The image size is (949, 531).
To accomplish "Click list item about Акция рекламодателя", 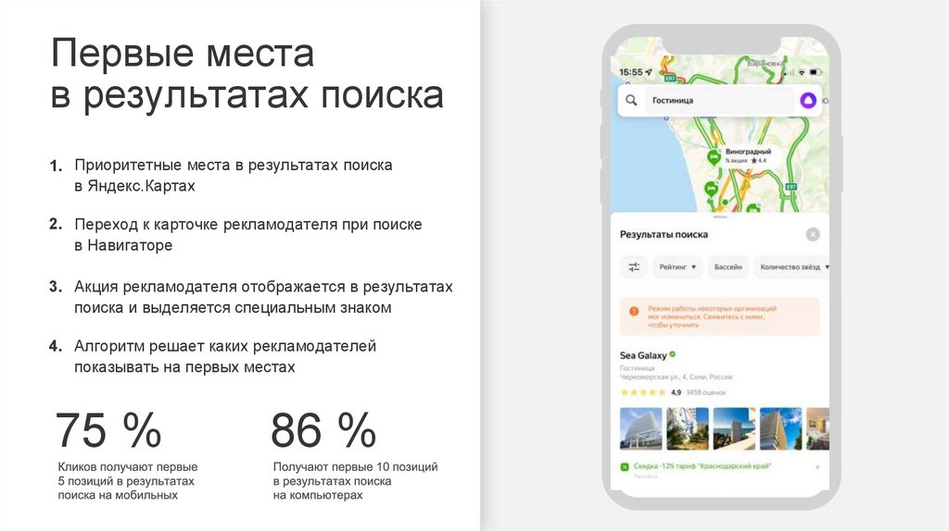I will (263, 297).
